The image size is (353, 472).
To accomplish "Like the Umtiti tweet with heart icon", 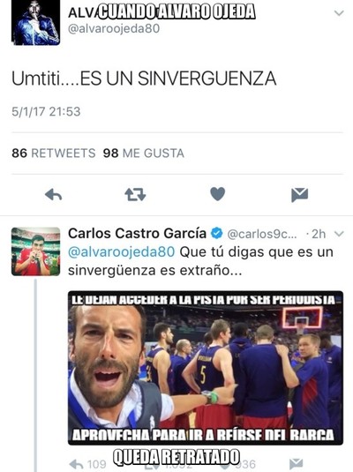I will 217,194.
